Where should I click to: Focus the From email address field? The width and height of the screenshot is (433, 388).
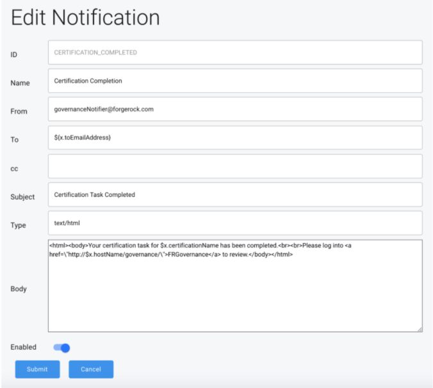pyautogui.click(x=234, y=109)
